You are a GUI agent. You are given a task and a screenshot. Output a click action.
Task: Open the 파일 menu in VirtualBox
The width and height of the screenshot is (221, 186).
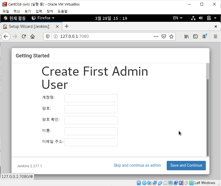(6, 11)
